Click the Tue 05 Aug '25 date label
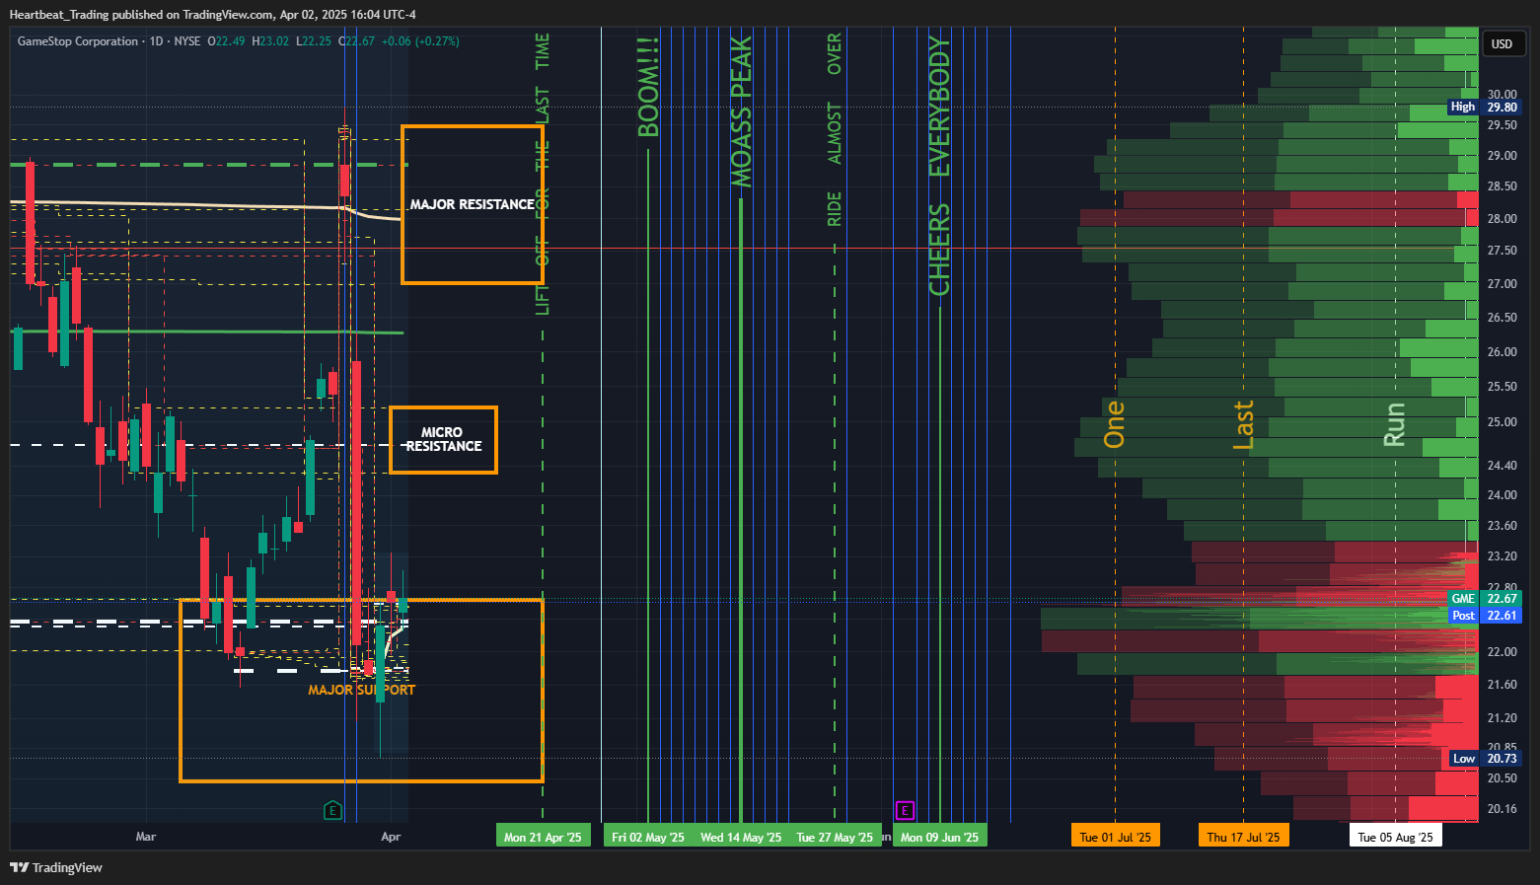1540x885 pixels. [1395, 837]
